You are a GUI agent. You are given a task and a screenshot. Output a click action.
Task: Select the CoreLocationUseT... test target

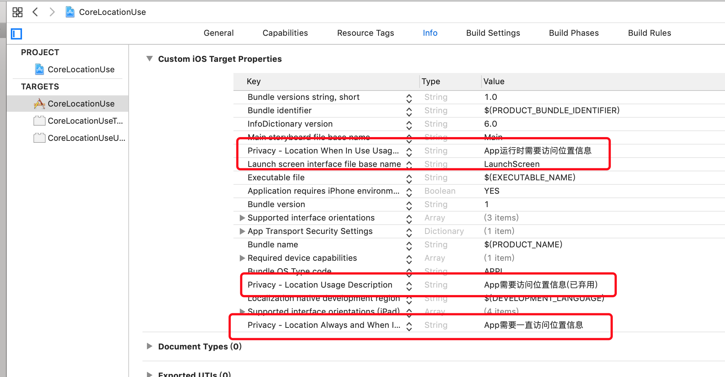click(x=78, y=121)
